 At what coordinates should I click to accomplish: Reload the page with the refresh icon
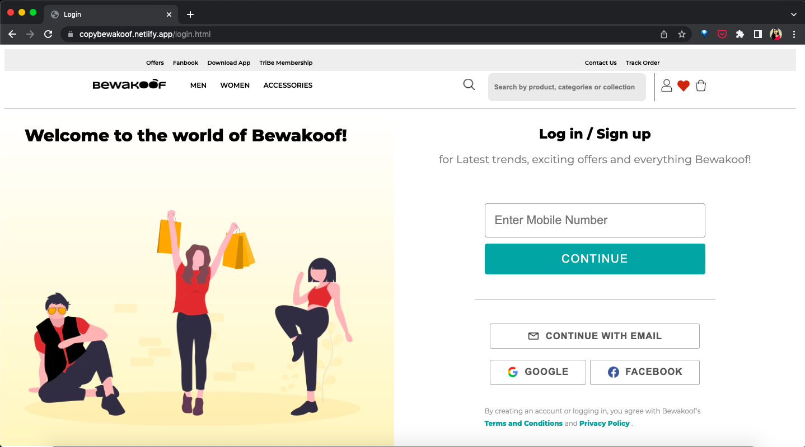pyautogui.click(x=48, y=34)
